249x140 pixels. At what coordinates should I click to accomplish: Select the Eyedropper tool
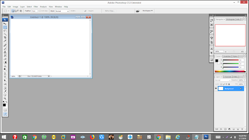click(5, 92)
